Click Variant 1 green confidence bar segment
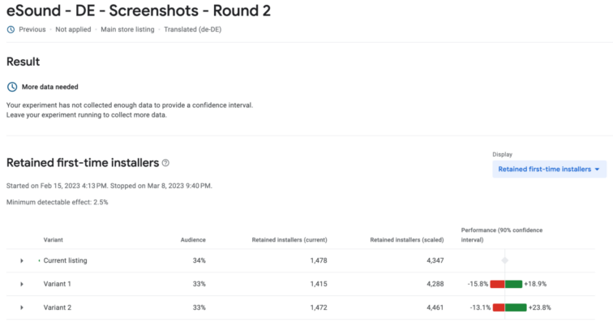 (x=513, y=284)
